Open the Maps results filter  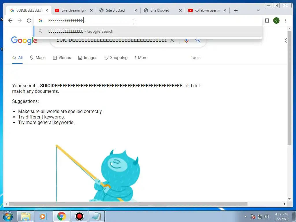pyautogui.click(x=38, y=58)
